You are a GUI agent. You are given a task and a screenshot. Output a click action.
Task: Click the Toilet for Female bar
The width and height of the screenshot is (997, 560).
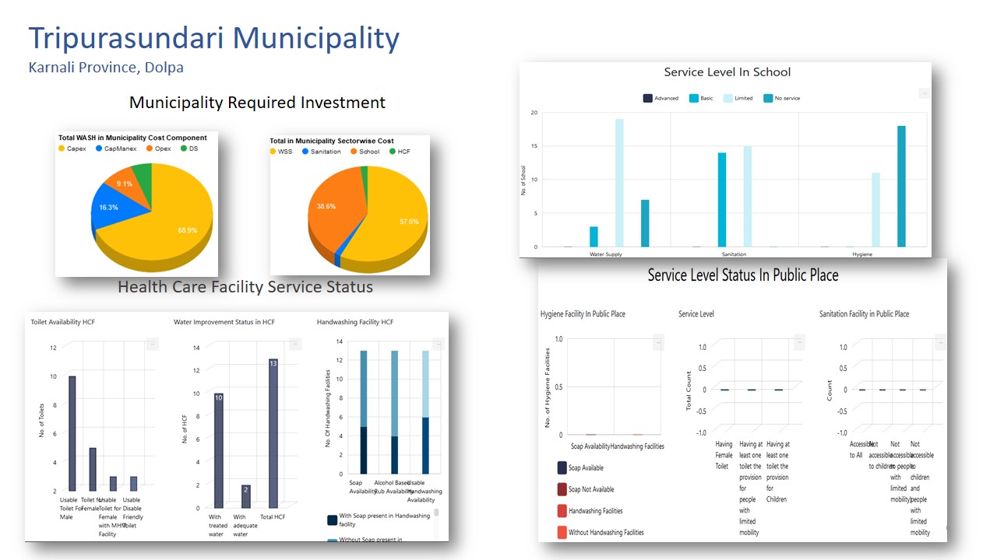point(92,469)
